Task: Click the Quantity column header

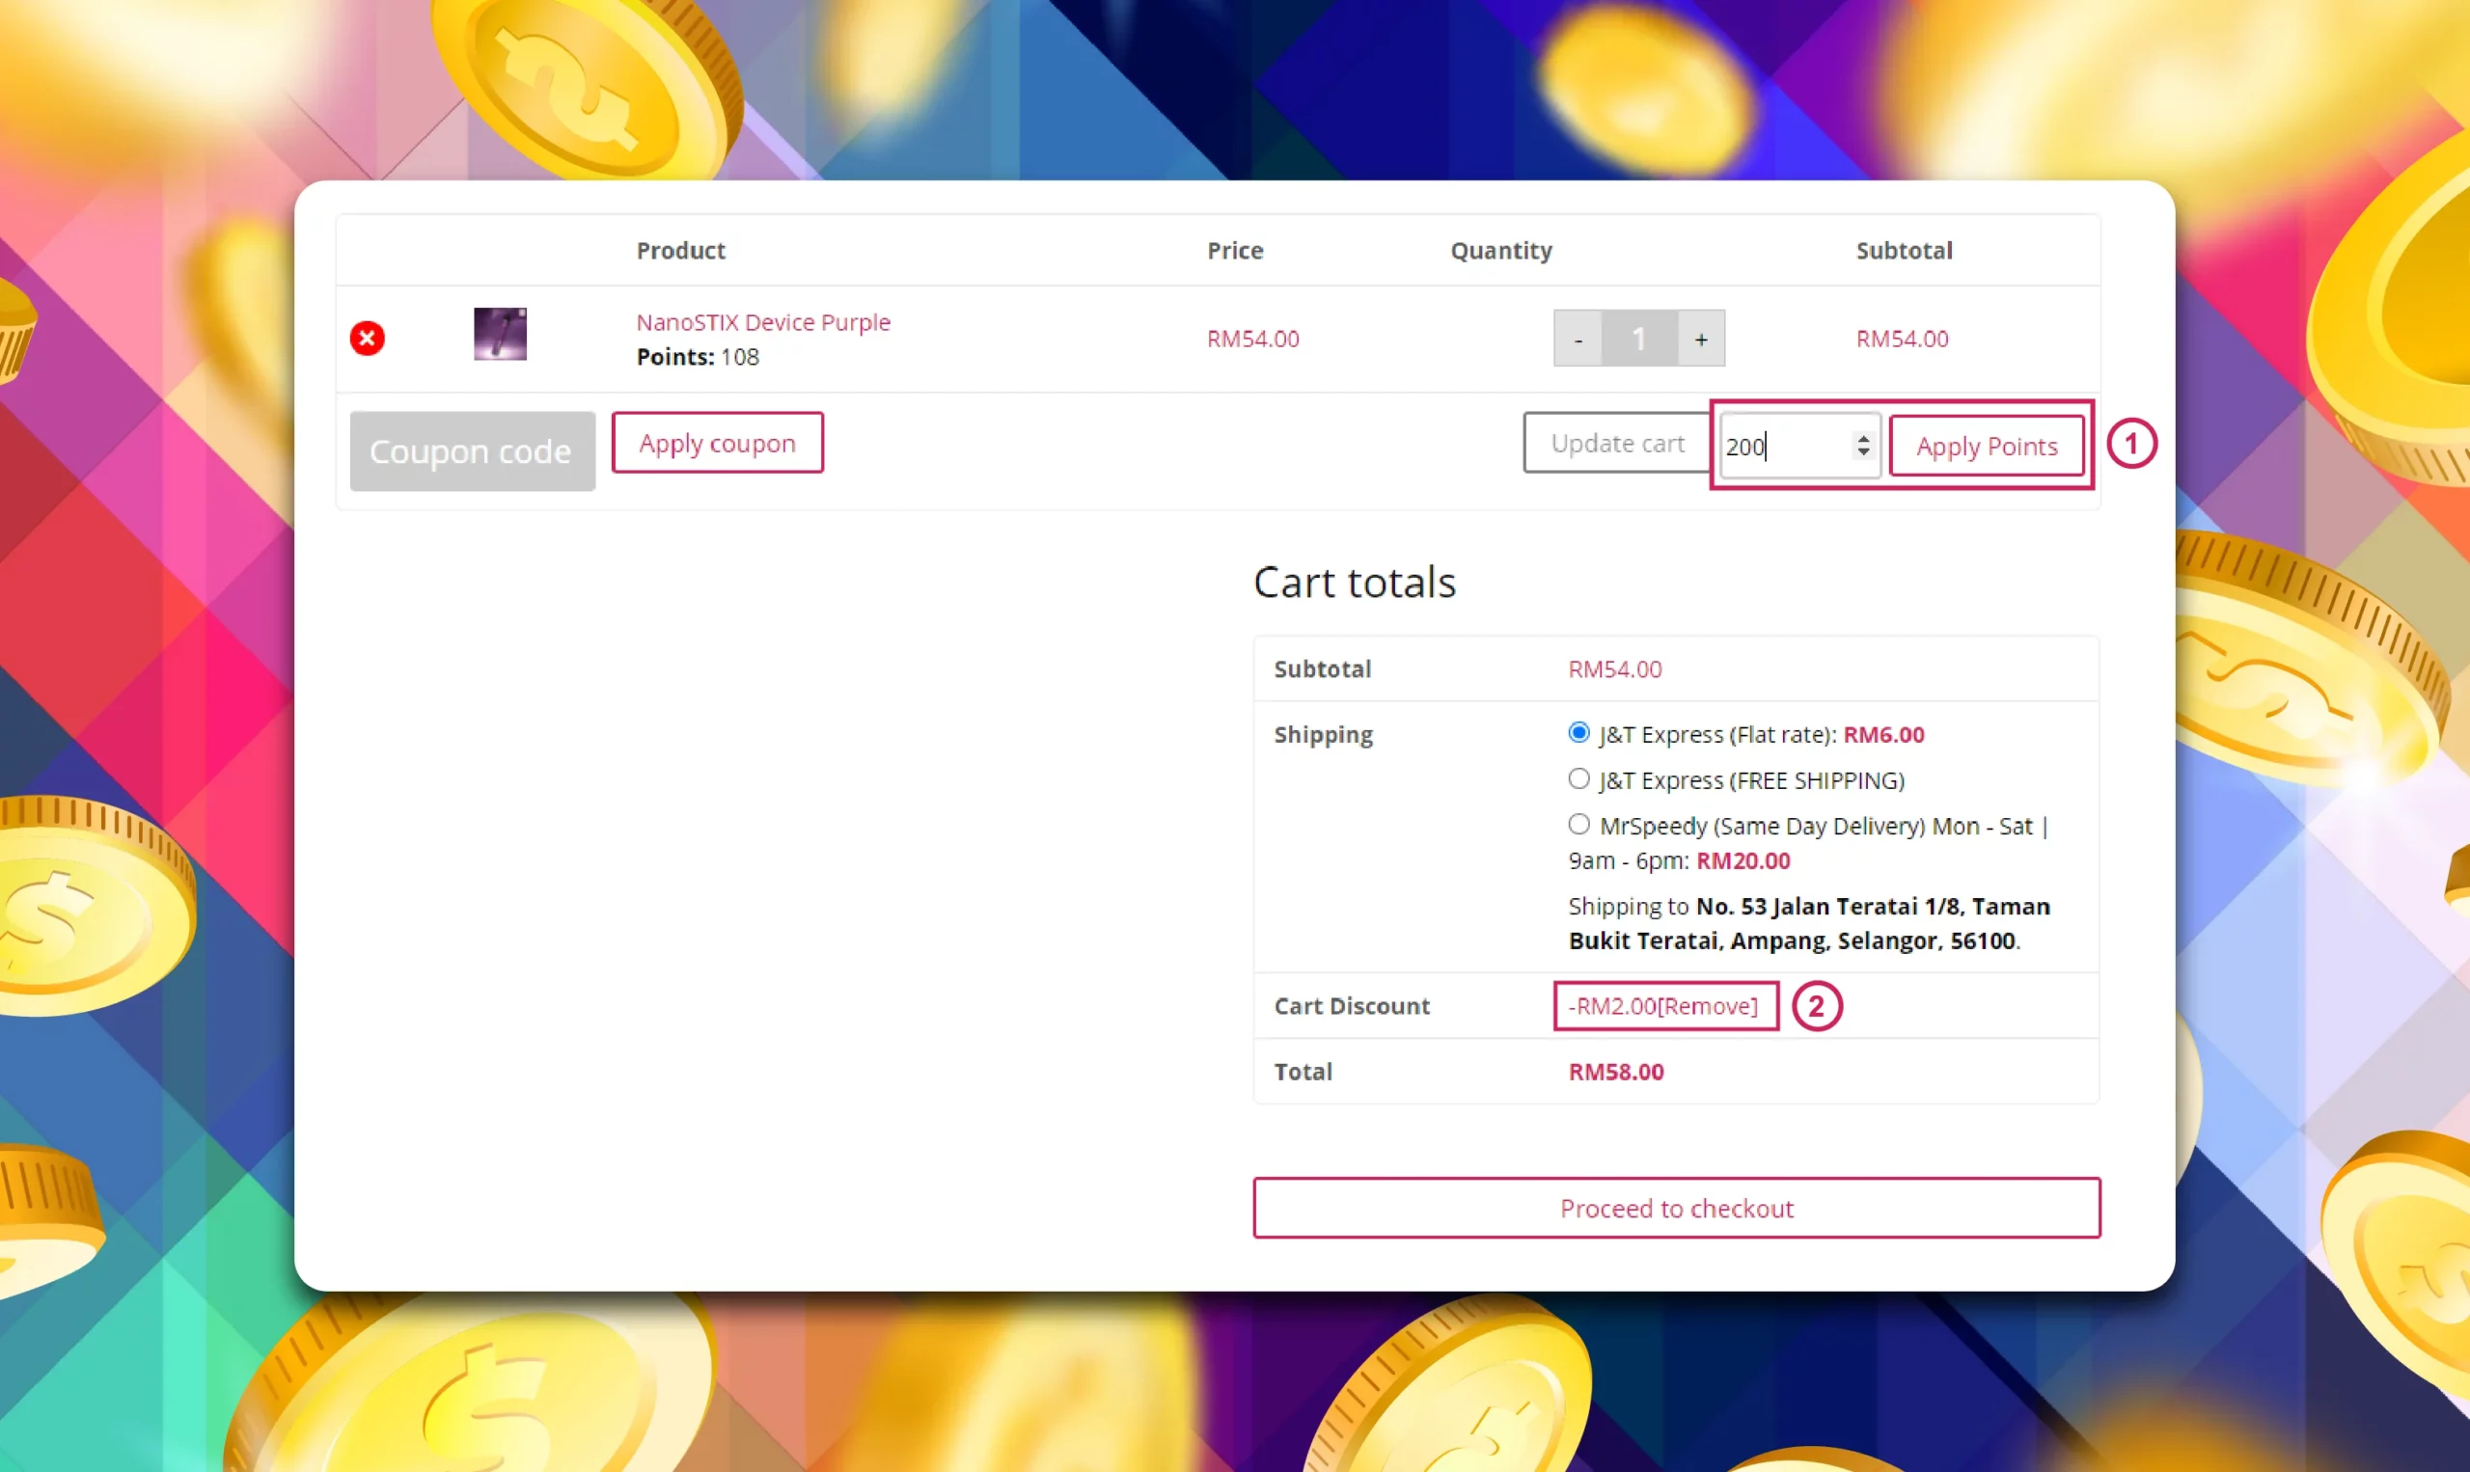Action: pyautogui.click(x=1501, y=251)
